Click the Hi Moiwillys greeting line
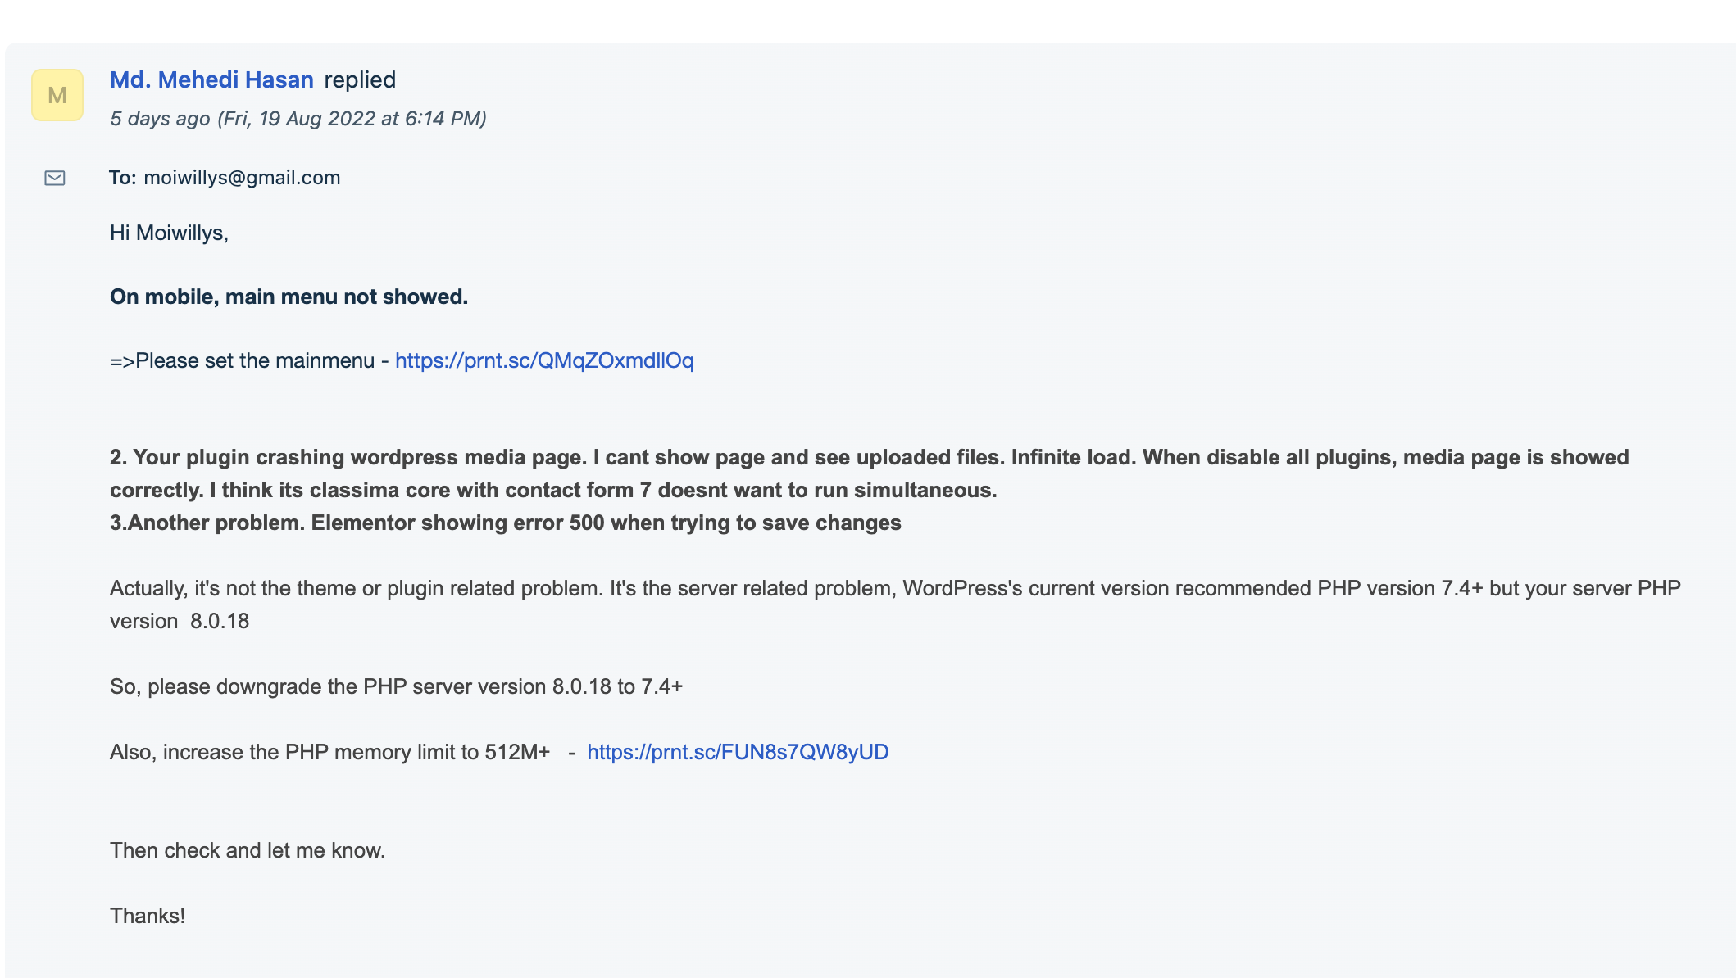Viewport: 1736px width, 978px height. [x=169, y=233]
